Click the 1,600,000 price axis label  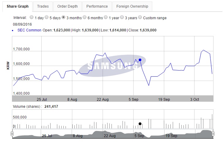click(x=21, y=64)
